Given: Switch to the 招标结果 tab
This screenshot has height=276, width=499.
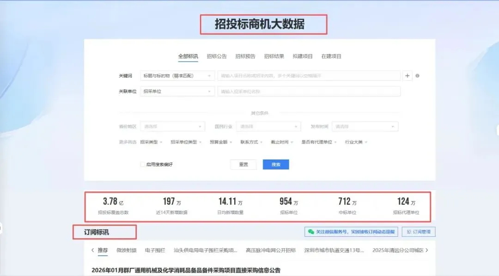Looking at the screenshot, I should pos(274,56).
